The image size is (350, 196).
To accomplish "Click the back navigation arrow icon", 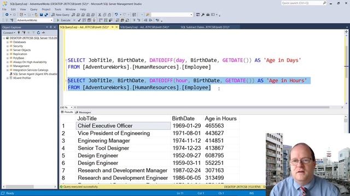I will click(x=7, y=15).
